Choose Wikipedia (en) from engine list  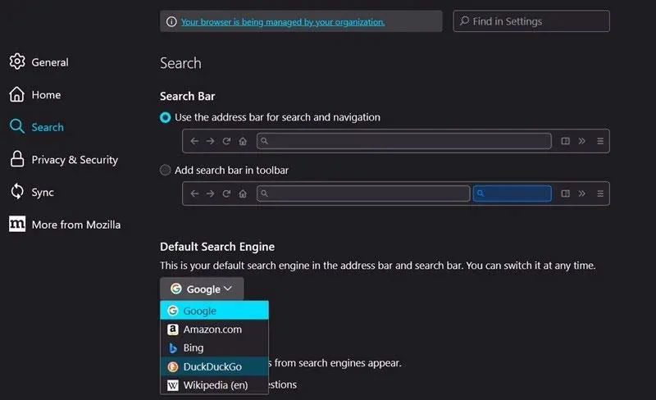(x=214, y=385)
